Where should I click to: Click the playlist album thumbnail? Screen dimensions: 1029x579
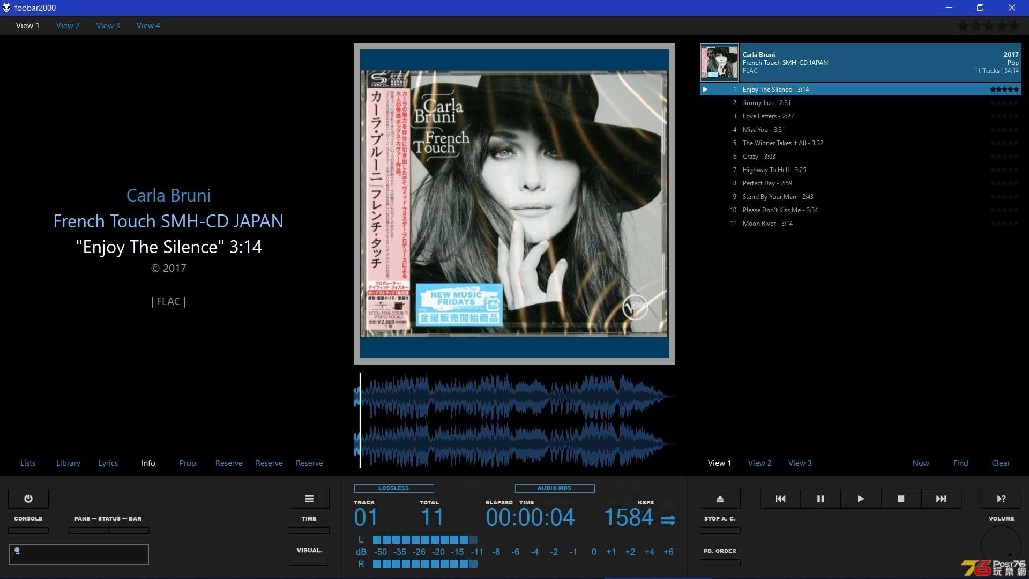719,62
